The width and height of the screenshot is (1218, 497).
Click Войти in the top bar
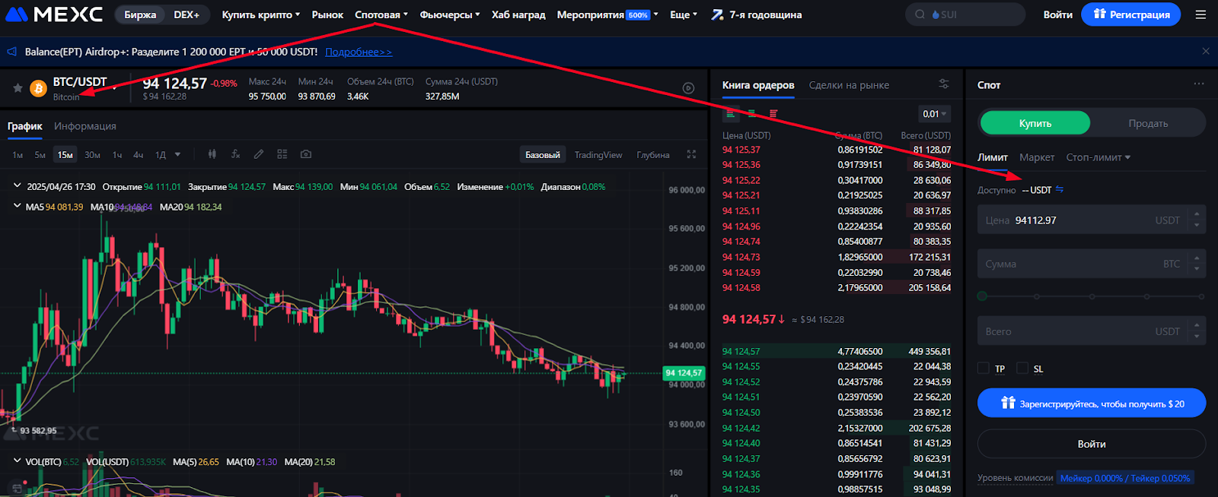point(1058,14)
